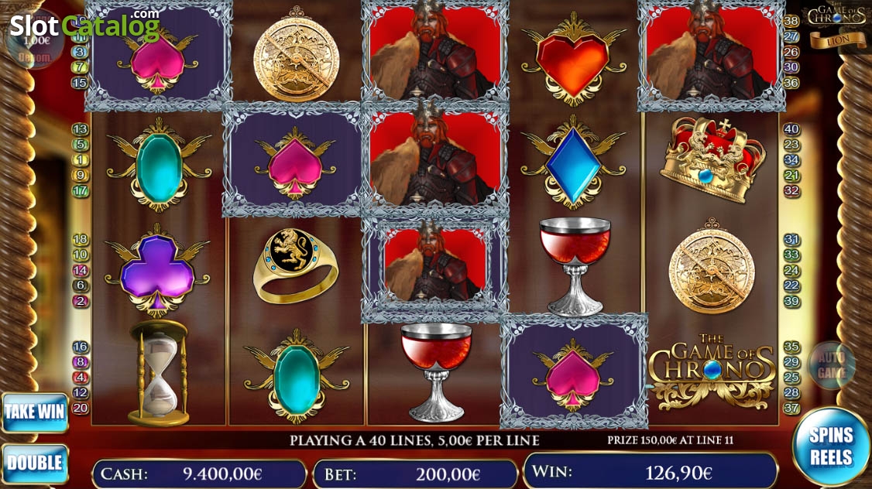Screen dimensions: 872x489
Task: Select payline number 20 marker
Action: click(80, 408)
